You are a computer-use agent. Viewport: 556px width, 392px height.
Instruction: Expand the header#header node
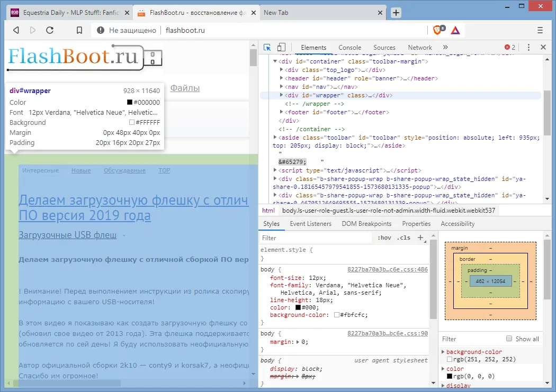click(x=281, y=78)
